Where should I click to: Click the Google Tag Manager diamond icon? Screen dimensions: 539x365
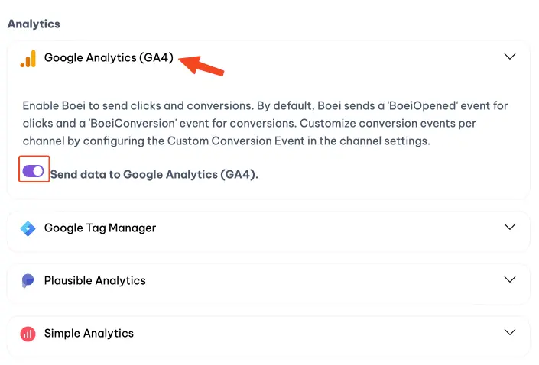[x=28, y=228]
